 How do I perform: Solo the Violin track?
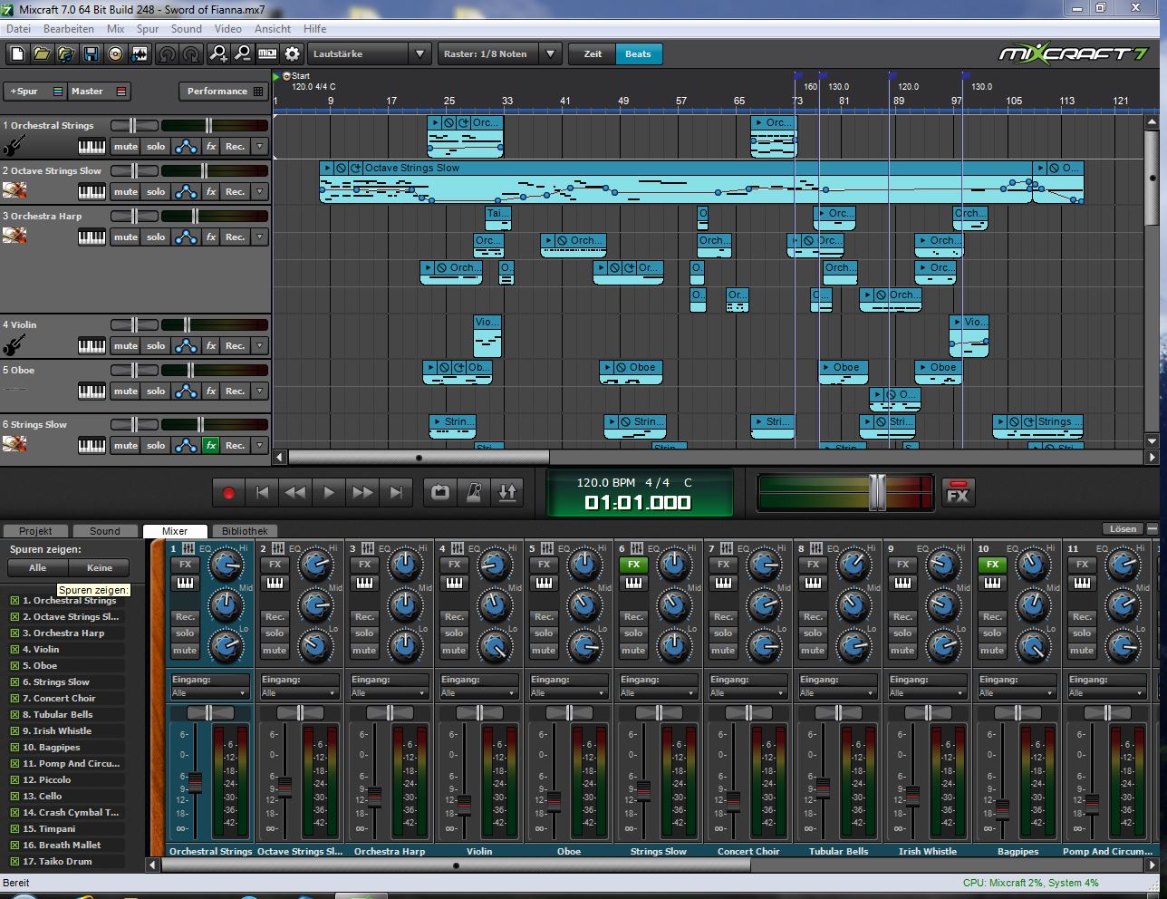[x=156, y=346]
